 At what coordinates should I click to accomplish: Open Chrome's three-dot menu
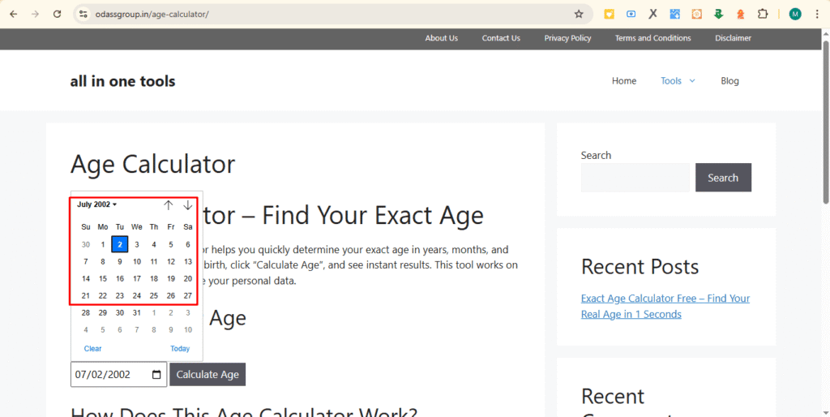click(817, 15)
